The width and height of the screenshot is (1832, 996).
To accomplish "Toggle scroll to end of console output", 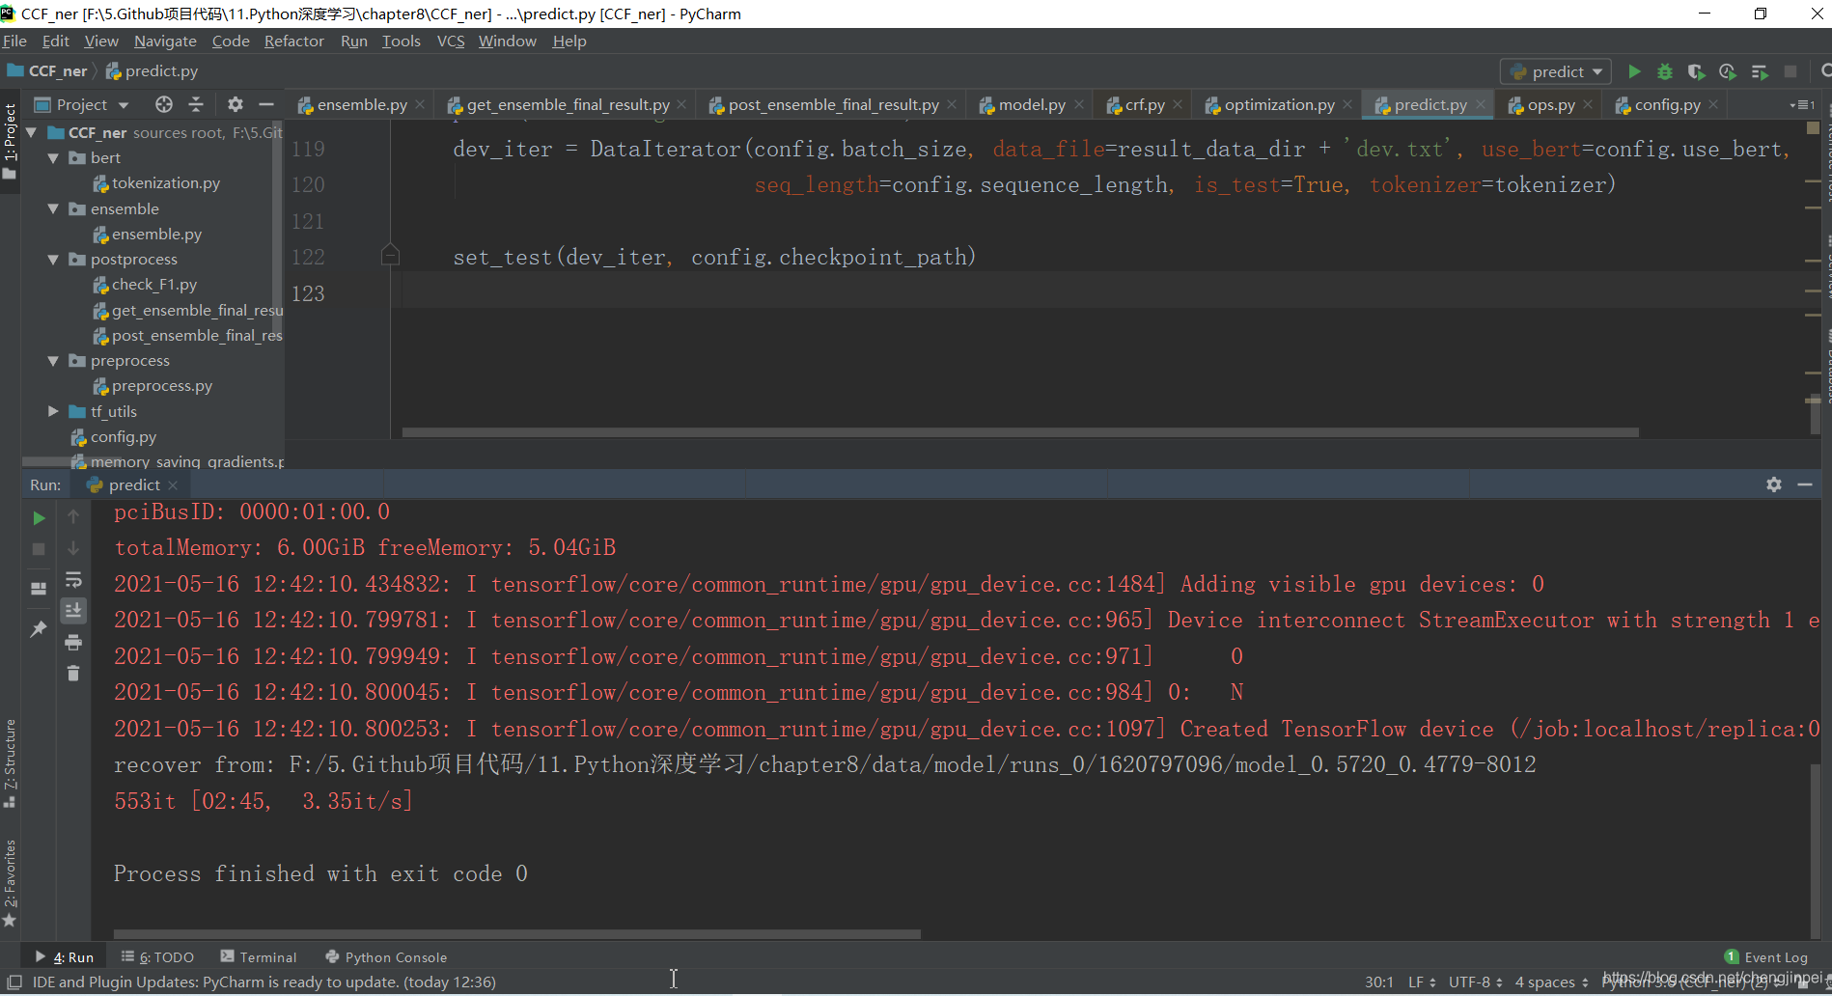I will point(73,611).
